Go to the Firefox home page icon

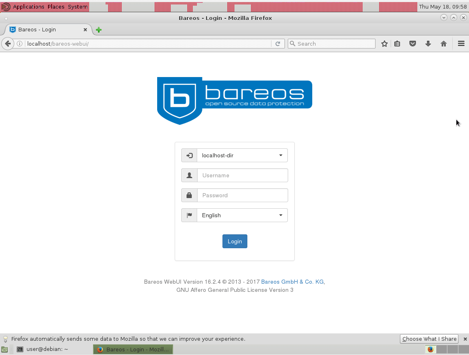tap(444, 44)
